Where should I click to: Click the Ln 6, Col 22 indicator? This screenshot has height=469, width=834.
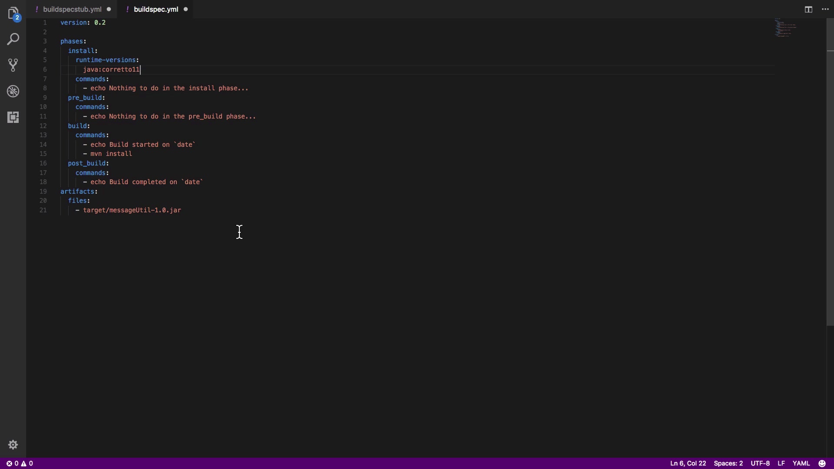click(x=688, y=463)
